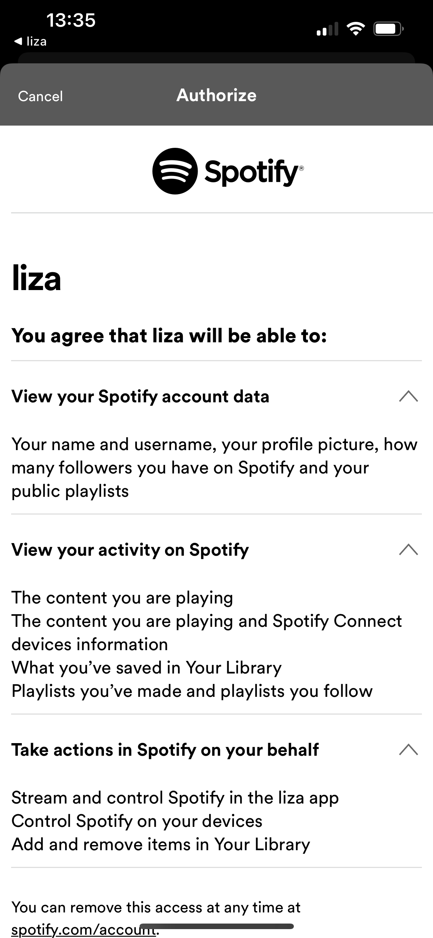
Task: Collapse the activity on Spotify chevron
Action: pyautogui.click(x=409, y=549)
